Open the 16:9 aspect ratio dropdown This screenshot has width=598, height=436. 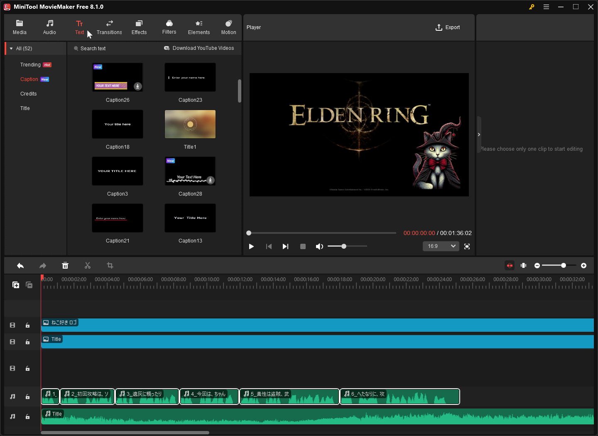[x=441, y=246]
